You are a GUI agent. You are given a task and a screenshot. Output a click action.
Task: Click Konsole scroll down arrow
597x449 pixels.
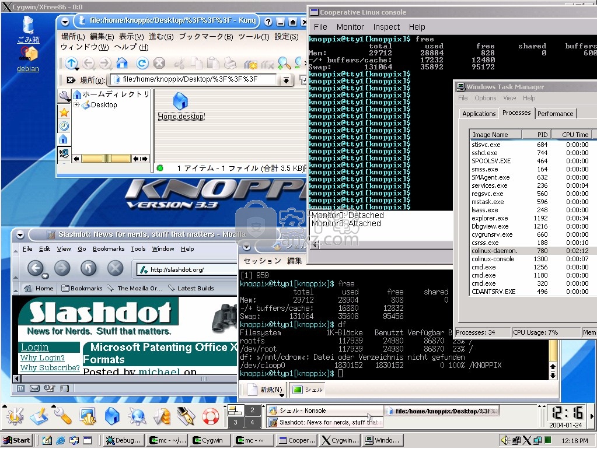coord(553,376)
